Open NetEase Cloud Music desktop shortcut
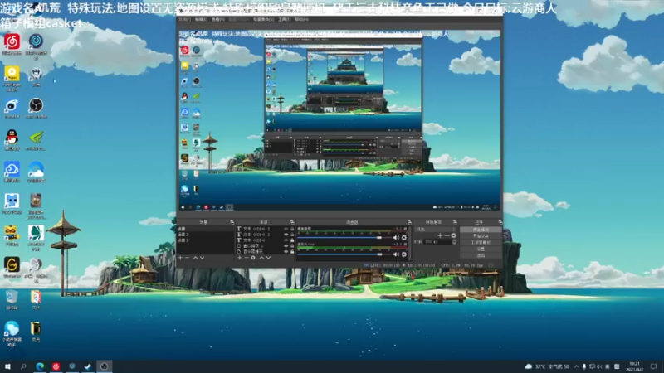This screenshot has height=373, width=664. [x=12, y=45]
